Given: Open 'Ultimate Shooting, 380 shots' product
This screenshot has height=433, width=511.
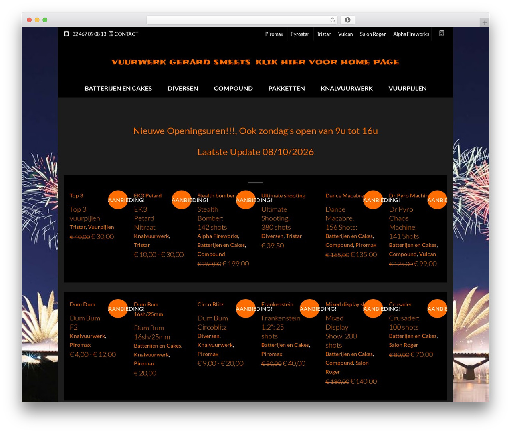Looking at the screenshot, I should coord(276,218).
